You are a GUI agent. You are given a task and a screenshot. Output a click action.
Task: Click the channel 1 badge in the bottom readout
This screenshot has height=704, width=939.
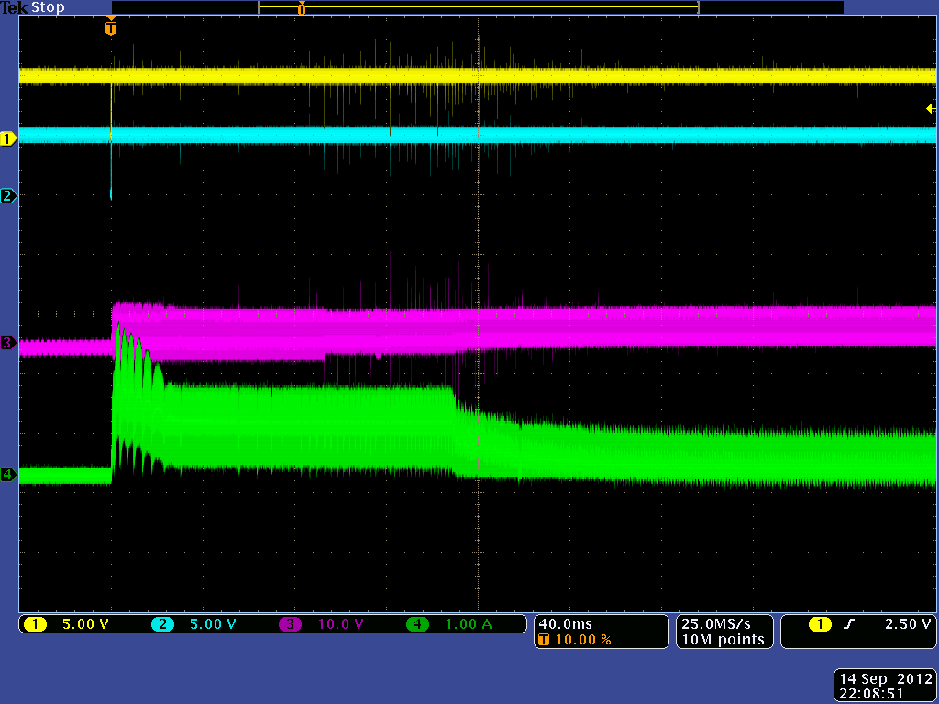(36, 624)
